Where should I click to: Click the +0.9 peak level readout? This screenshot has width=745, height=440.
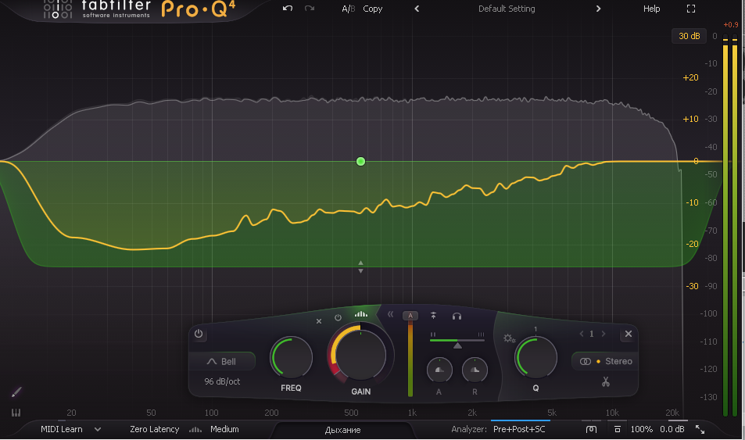[x=731, y=25]
